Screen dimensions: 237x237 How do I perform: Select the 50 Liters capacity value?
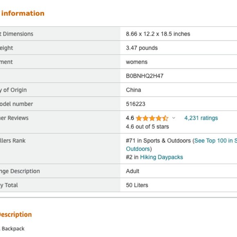pos(137,185)
